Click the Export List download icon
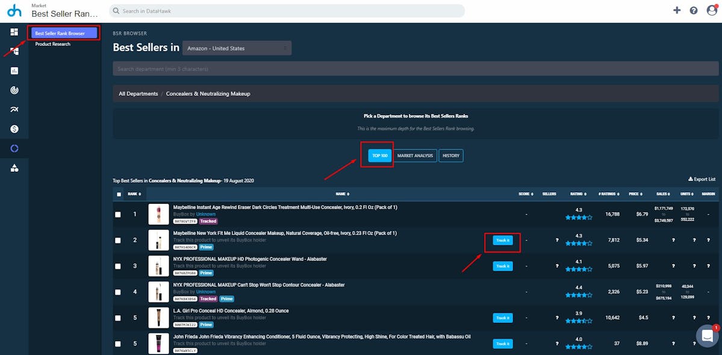The width and height of the screenshot is (722, 355). coord(690,179)
